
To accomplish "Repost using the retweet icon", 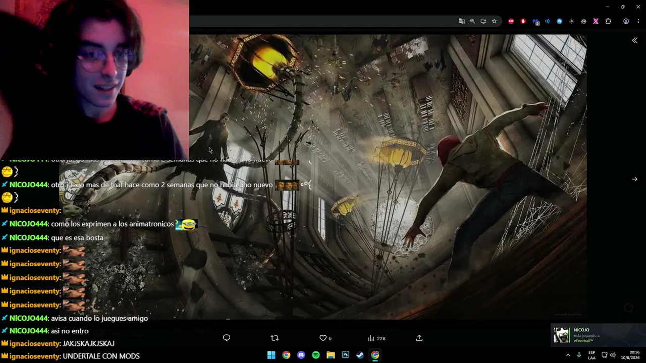I will click(x=275, y=338).
